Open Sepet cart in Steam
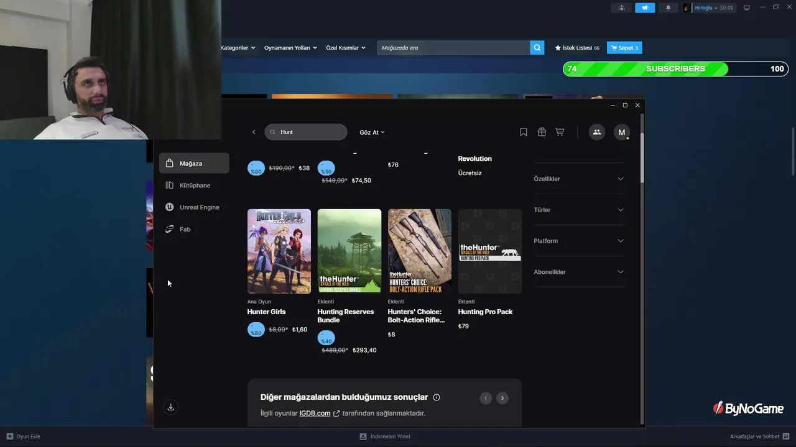This screenshot has width=796, height=447. point(624,48)
